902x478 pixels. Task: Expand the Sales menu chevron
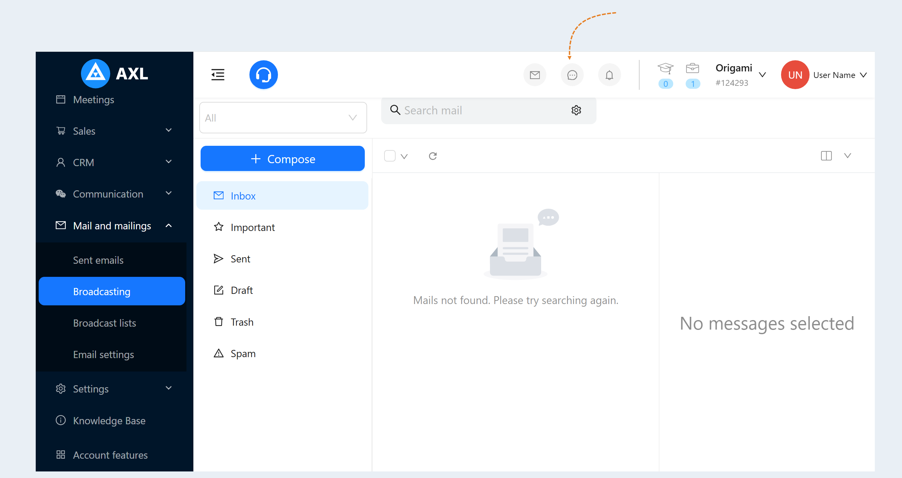click(168, 130)
